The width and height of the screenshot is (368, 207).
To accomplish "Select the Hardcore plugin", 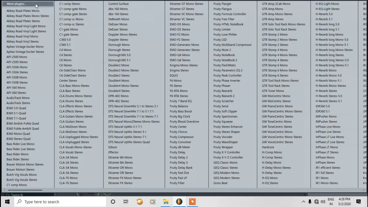I will tap(268, 147).
